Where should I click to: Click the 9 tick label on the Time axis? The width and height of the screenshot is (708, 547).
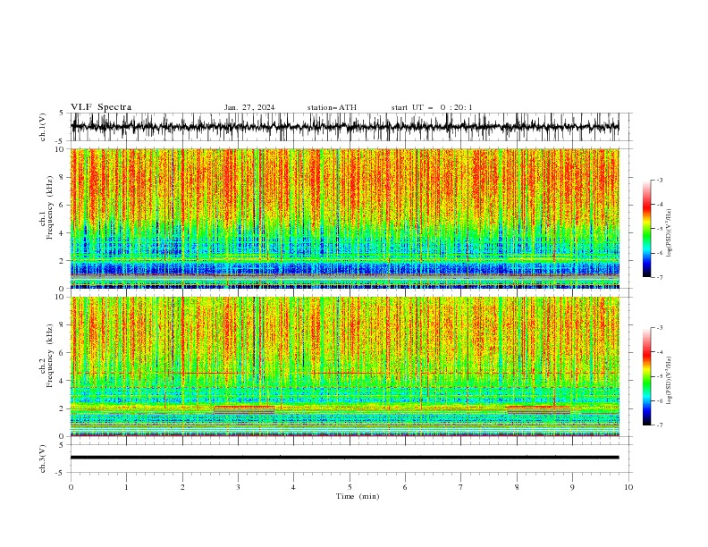572,487
